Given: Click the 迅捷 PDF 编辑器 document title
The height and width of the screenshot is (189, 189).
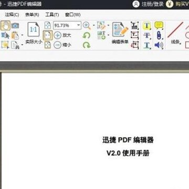Looking at the screenshot, I should pos(128,140).
